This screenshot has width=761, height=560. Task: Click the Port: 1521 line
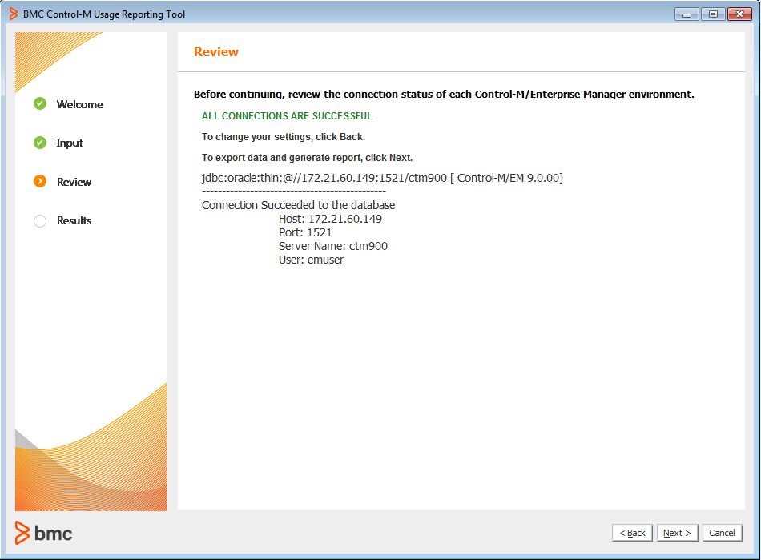click(304, 232)
